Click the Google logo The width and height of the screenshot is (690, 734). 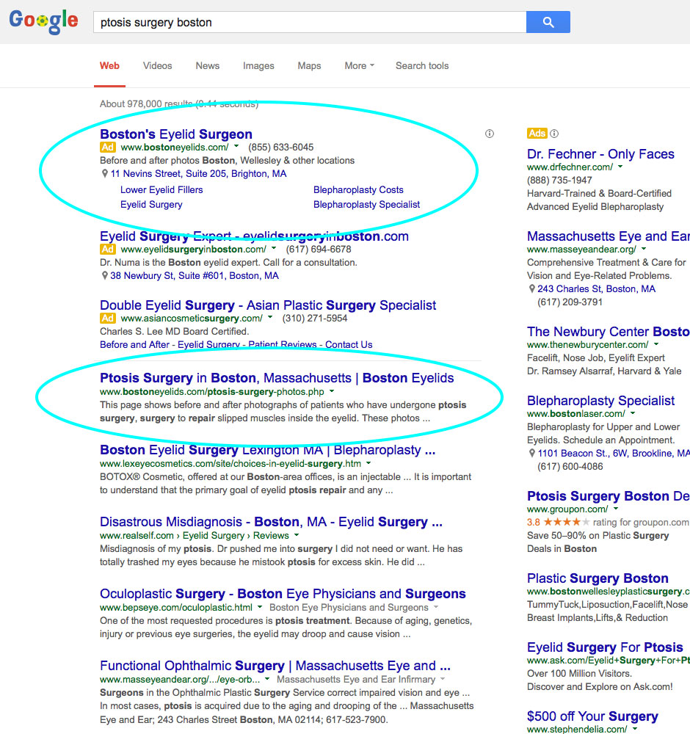coord(43,21)
